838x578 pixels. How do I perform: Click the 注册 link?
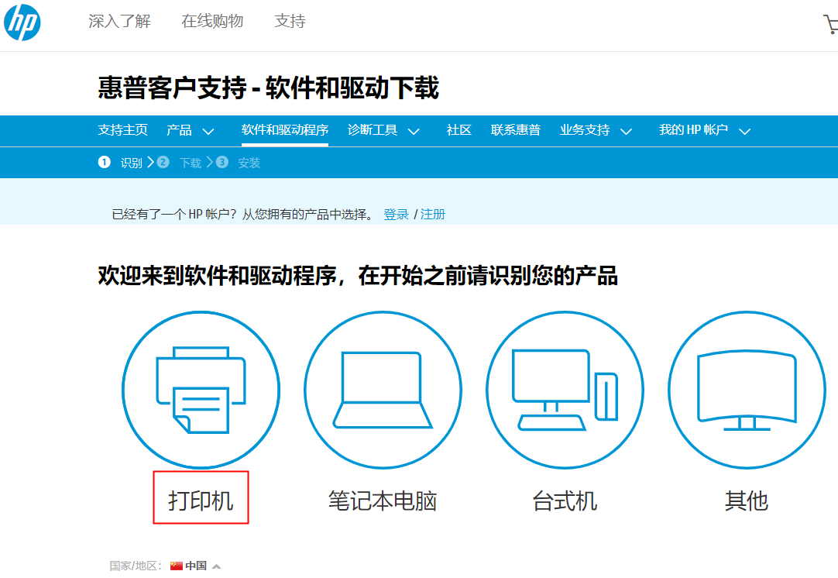tap(432, 214)
